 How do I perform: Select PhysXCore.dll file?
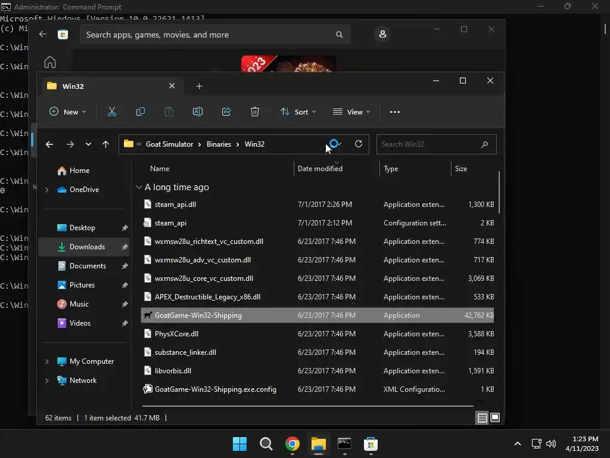pyautogui.click(x=318, y=334)
